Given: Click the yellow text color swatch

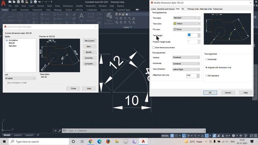Looking at the screenshot, I should click(x=175, y=23).
